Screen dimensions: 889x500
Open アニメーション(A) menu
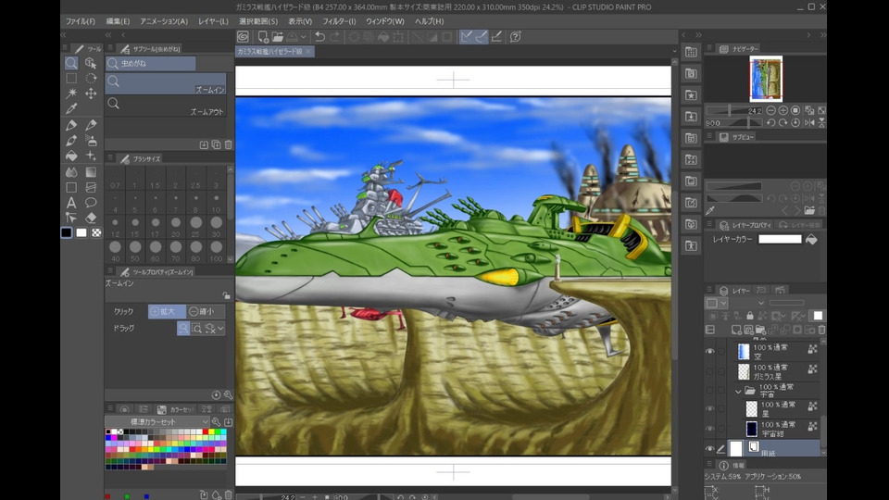(164, 21)
